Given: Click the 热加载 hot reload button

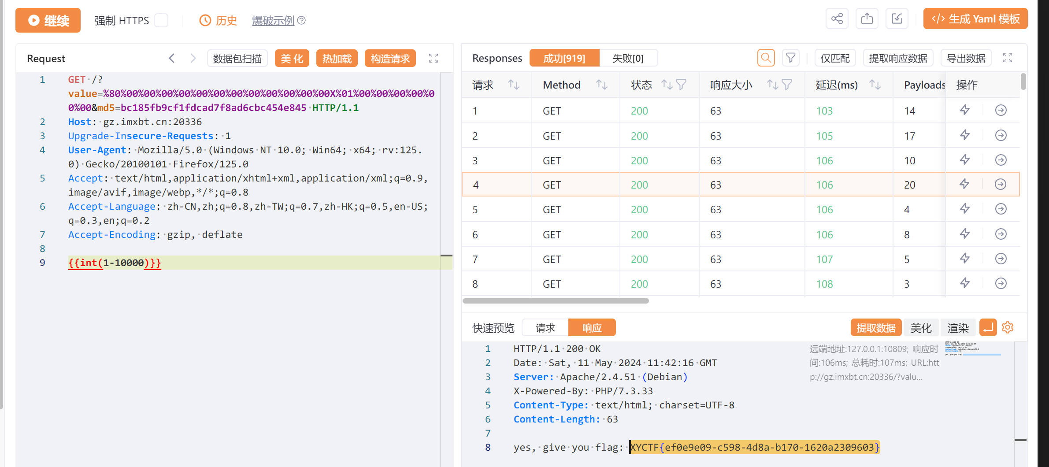Looking at the screenshot, I should pos(337,58).
